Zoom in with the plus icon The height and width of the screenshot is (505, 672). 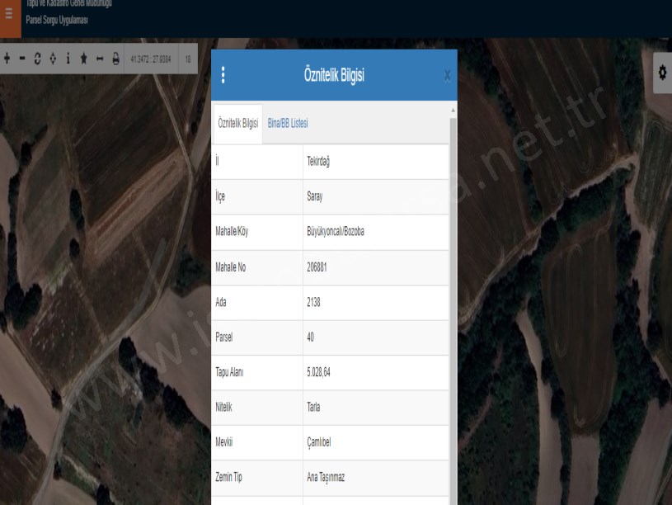click(7, 59)
